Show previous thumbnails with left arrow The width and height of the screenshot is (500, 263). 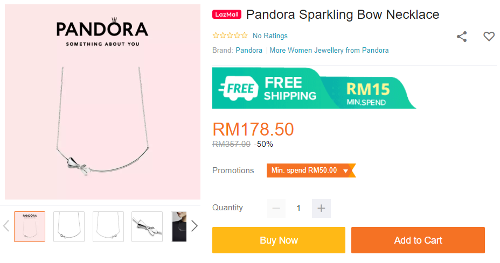tap(6, 226)
